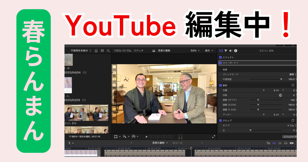Uncheck the エフェクト checkbox

click(220, 57)
